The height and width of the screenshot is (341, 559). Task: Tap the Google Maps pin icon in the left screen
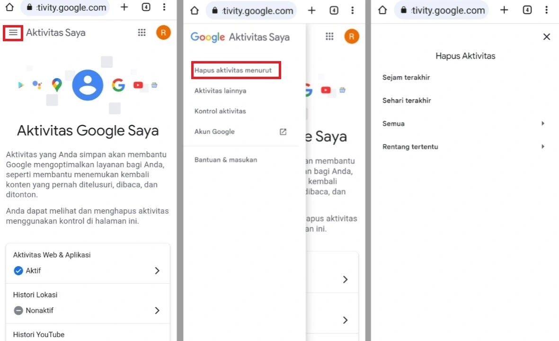tap(57, 84)
